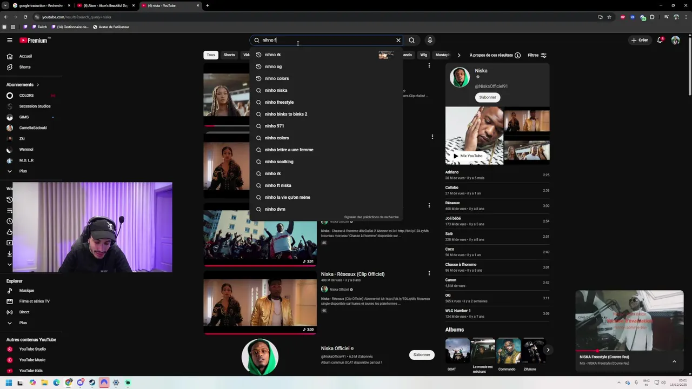Subscribe to the Niska Officiel channel result
Viewport: 692px width, 389px height.
[x=422, y=355]
